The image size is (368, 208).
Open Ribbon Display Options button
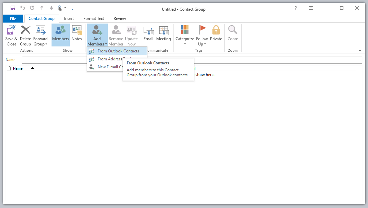pos(311,8)
